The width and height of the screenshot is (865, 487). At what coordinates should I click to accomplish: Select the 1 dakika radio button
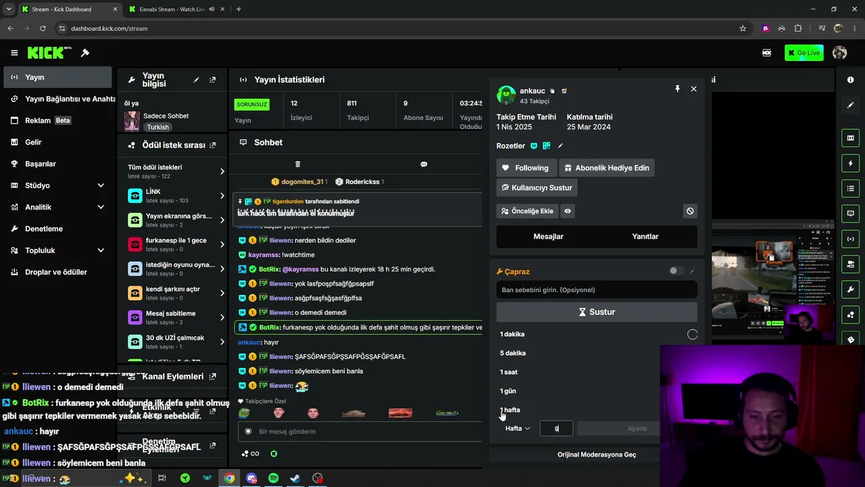692,334
